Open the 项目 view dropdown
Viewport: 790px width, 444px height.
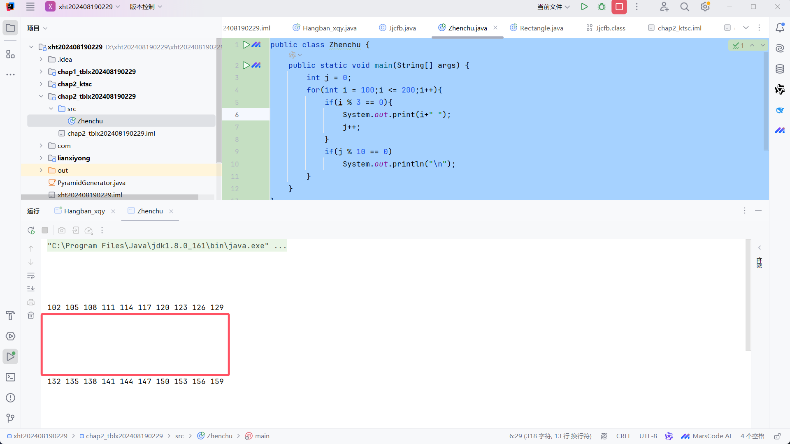tap(37, 28)
